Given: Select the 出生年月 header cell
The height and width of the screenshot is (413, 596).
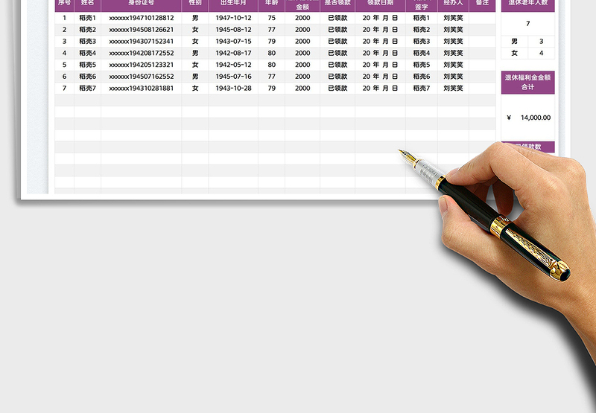Looking at the screenshot, I should point(233,4).
